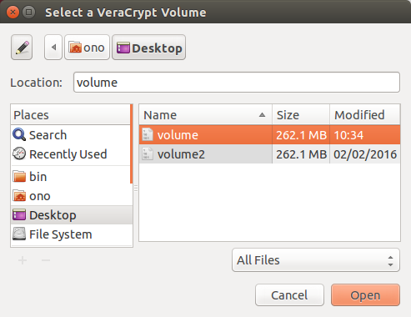Click the clock Recently Used icon
Image resolution: width=411 pixels, height=317 pixels.
click(19, 153)
